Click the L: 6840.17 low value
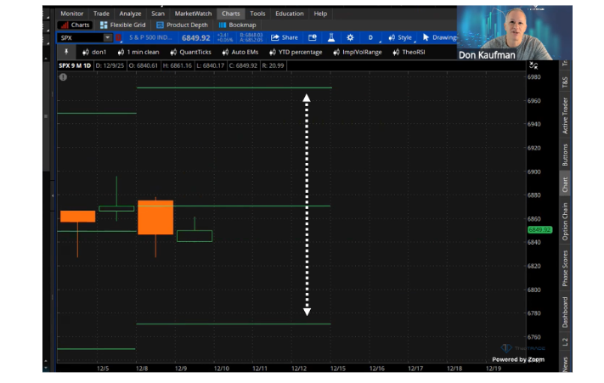Viewport: 604px width, 383px height. click(x=210, y=65)
